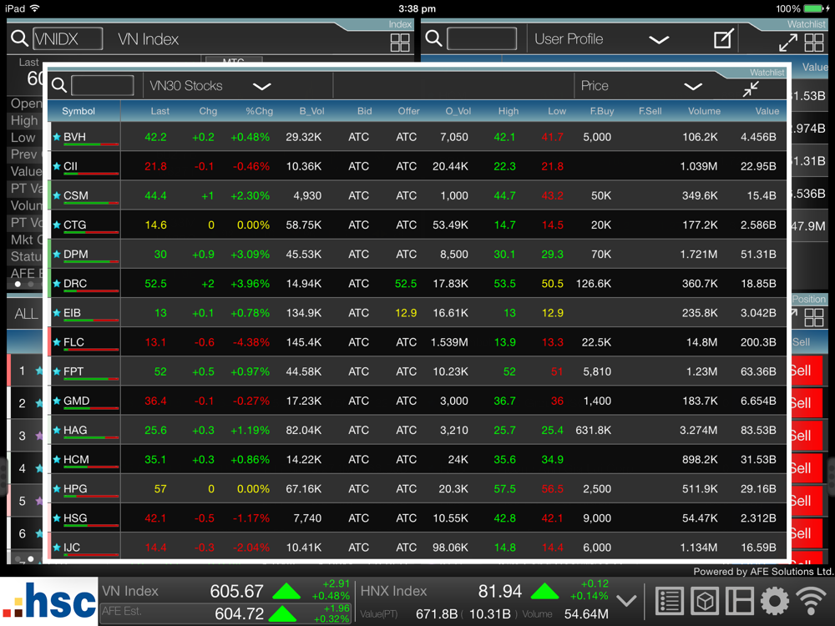Click the AFE Est. value 604.72

[239, 613]
